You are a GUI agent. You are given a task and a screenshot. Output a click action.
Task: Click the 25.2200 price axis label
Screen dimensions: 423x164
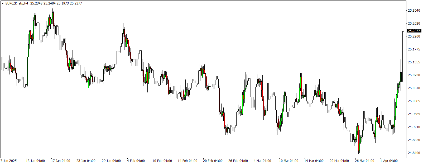pos(414,36)
